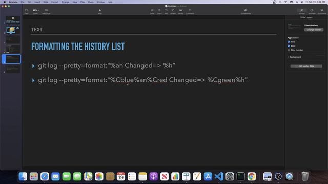This screenshot has width=328, height=184.
Task: Open Launchpad from the Dock
Action: click(34, 176)
